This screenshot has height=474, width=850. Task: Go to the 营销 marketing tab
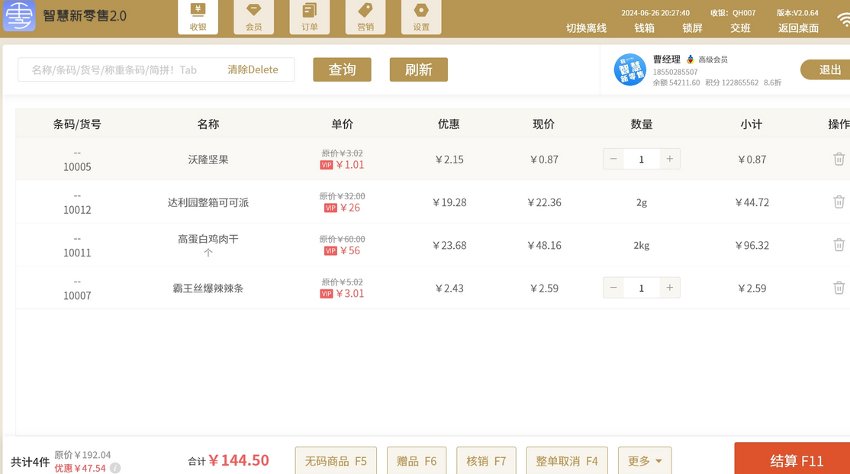365,18
